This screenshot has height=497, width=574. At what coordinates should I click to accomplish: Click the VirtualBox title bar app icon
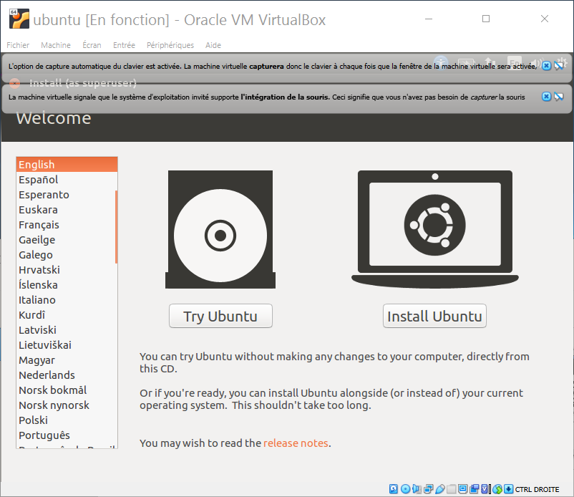(19, 19)
